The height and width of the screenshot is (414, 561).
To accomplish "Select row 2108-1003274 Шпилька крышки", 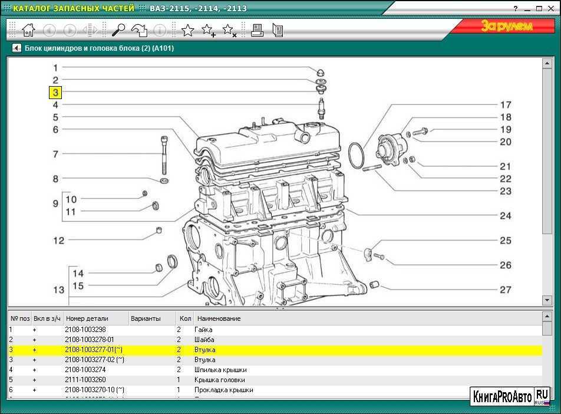I will tap(275, 370).
